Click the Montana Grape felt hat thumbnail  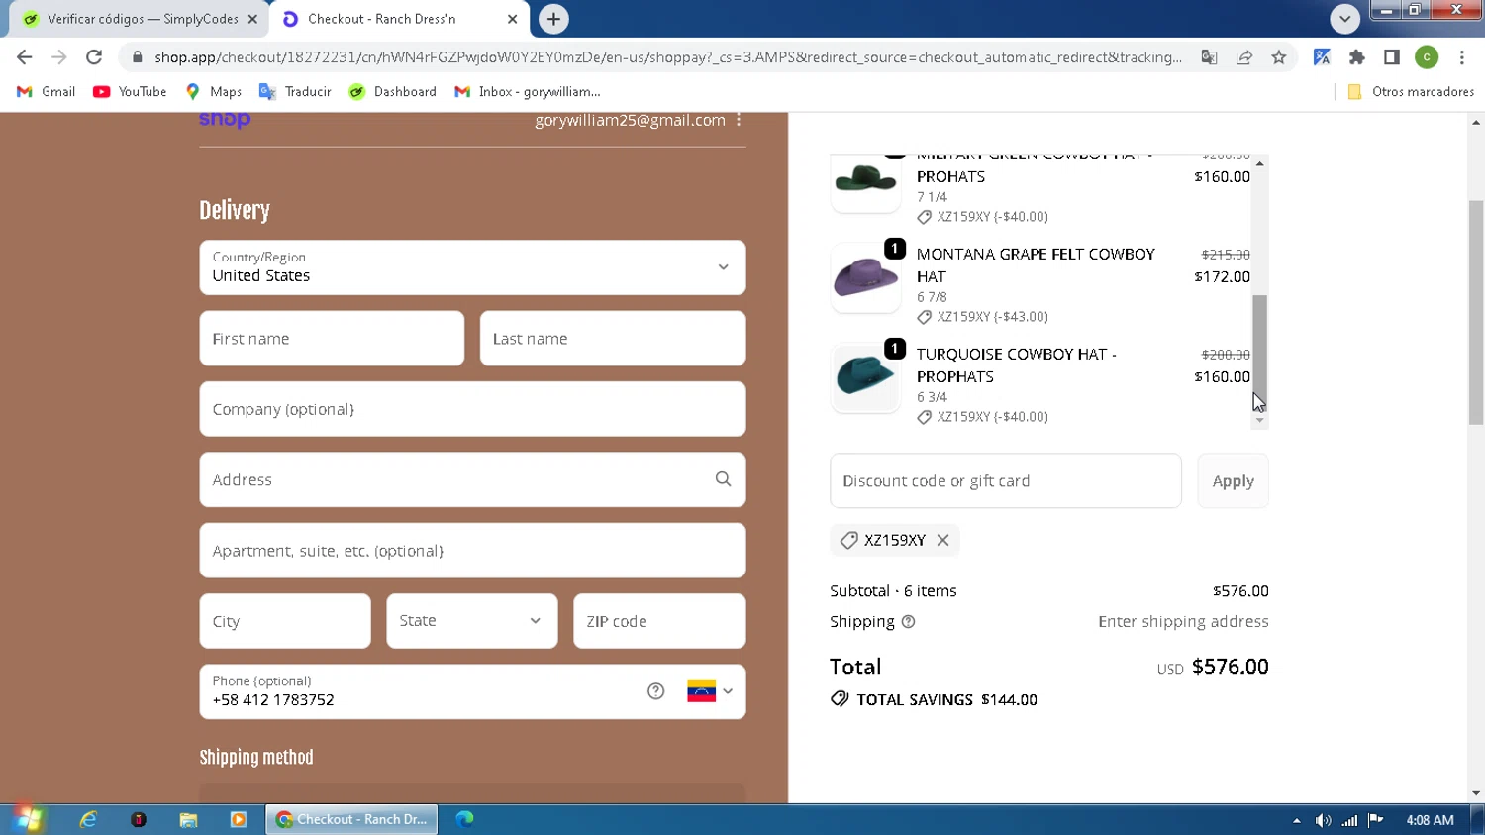865,278
